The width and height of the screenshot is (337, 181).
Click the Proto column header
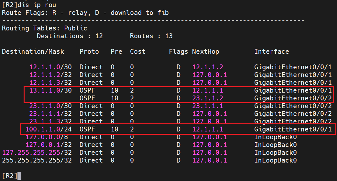pyautogui.click(x=89, y=51)
